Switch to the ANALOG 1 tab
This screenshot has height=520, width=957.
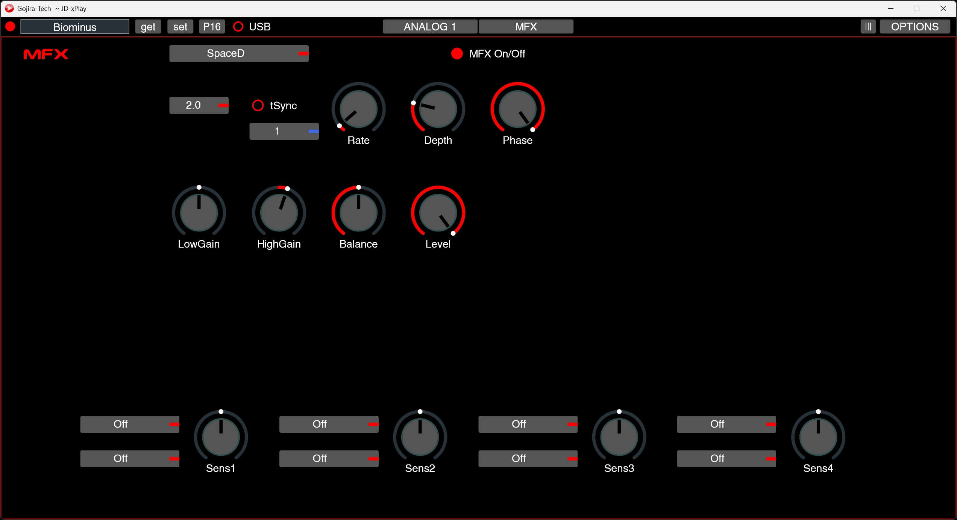(430, 27)
